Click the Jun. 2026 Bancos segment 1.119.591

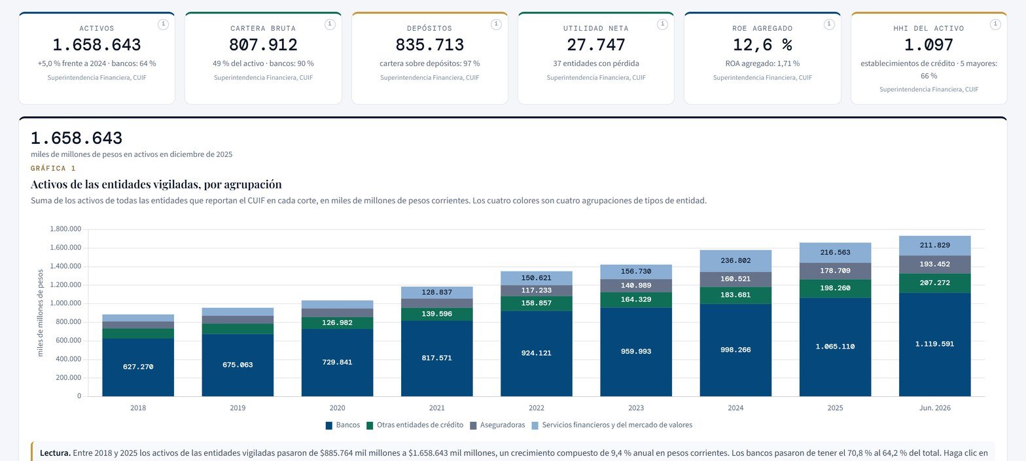[934, 344]
